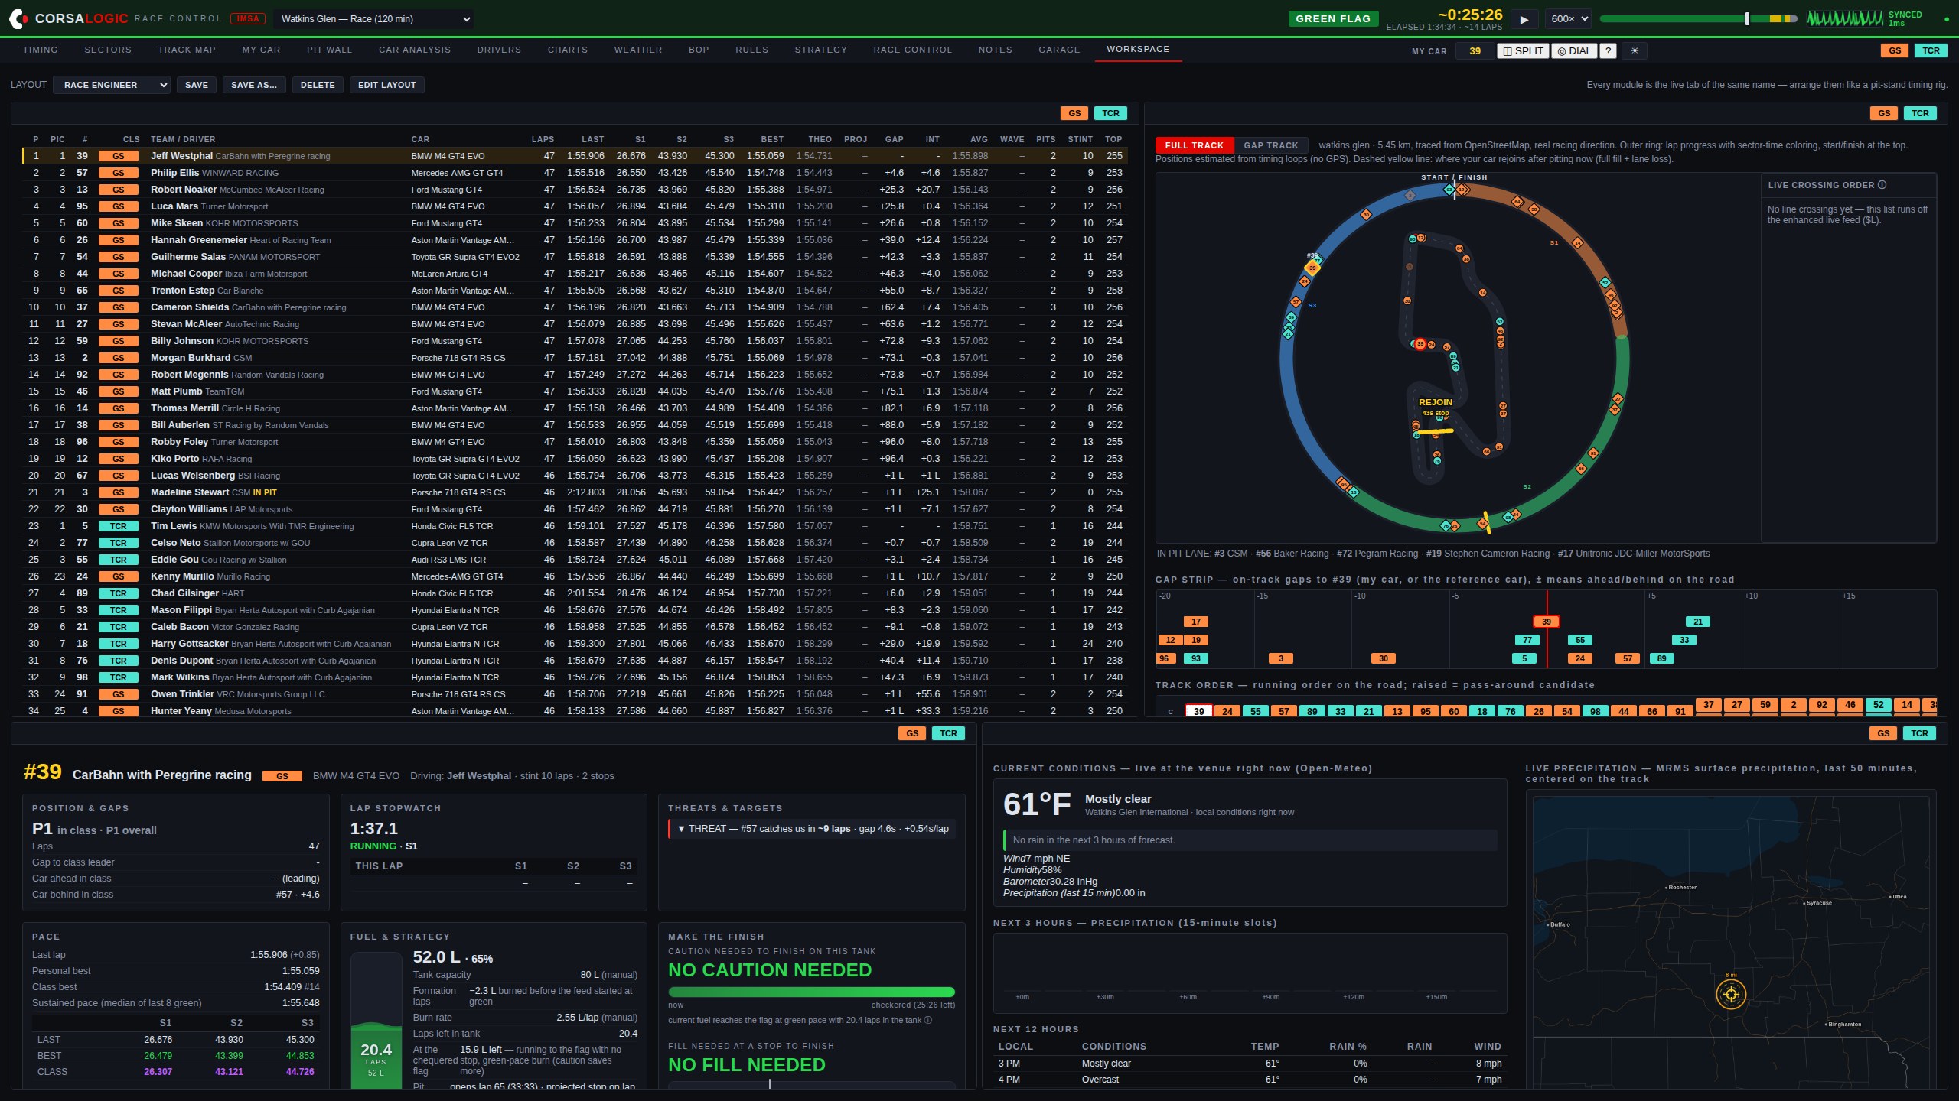Toggle GS filter in the timing table panel
1959x1101 pixels.
(1074, 113)
